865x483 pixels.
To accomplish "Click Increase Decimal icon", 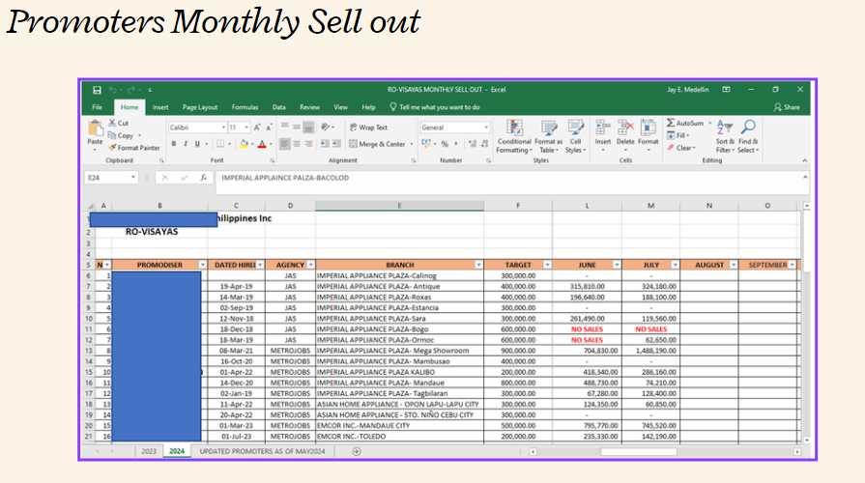I will point(473,144).
